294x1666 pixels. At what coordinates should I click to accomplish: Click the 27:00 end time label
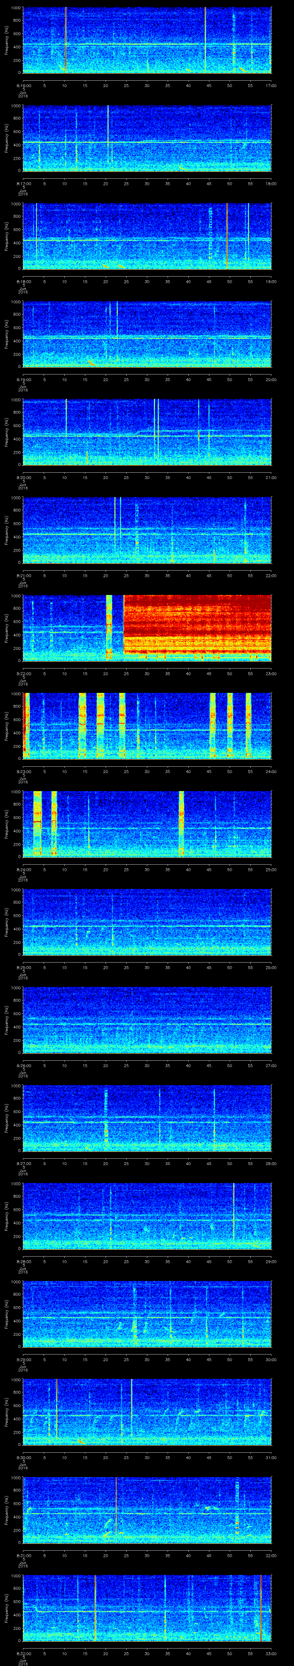271,1066
